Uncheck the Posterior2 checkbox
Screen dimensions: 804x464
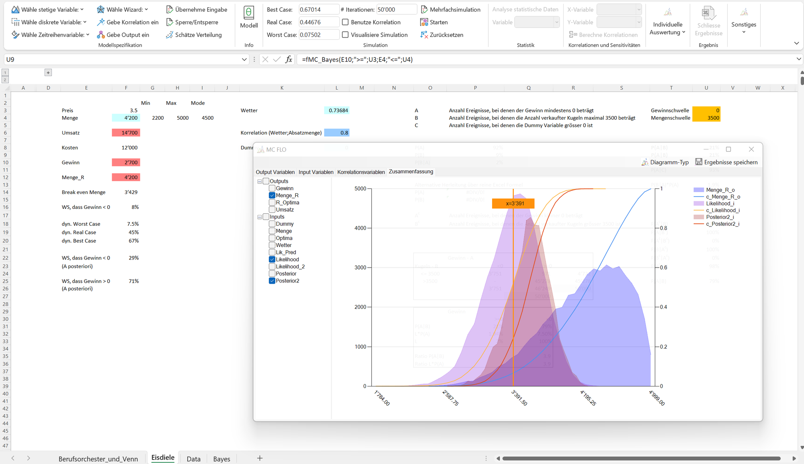tap(272, 281)
